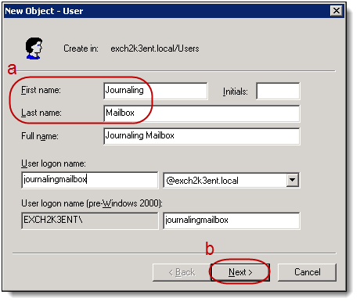This screenshot has height=305, width=360.
Task: Click the exch2k3ent.local/Users path text
Action: click(x=155, y=48)
